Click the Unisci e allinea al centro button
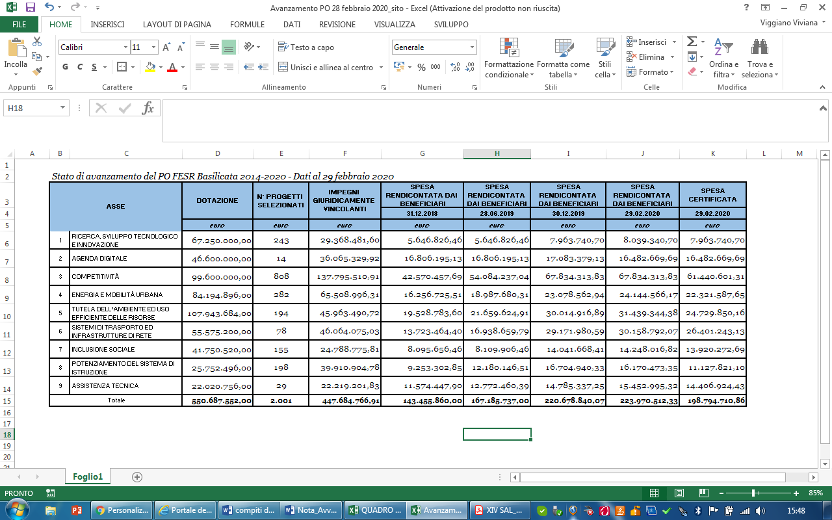Screen dimensions: 832x520 pos(326,67)
